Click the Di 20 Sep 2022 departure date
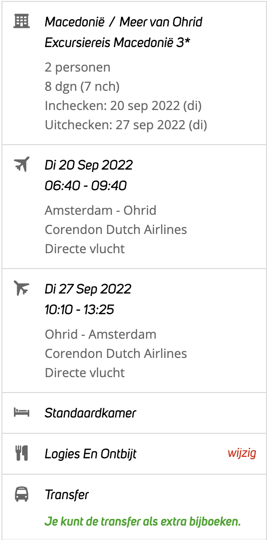This screenshot has width=267, height=540. tap(89, 165)
